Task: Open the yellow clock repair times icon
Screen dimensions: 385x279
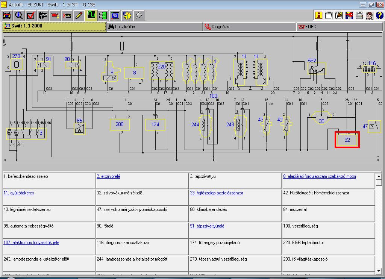Action: [x=127, y=15]
